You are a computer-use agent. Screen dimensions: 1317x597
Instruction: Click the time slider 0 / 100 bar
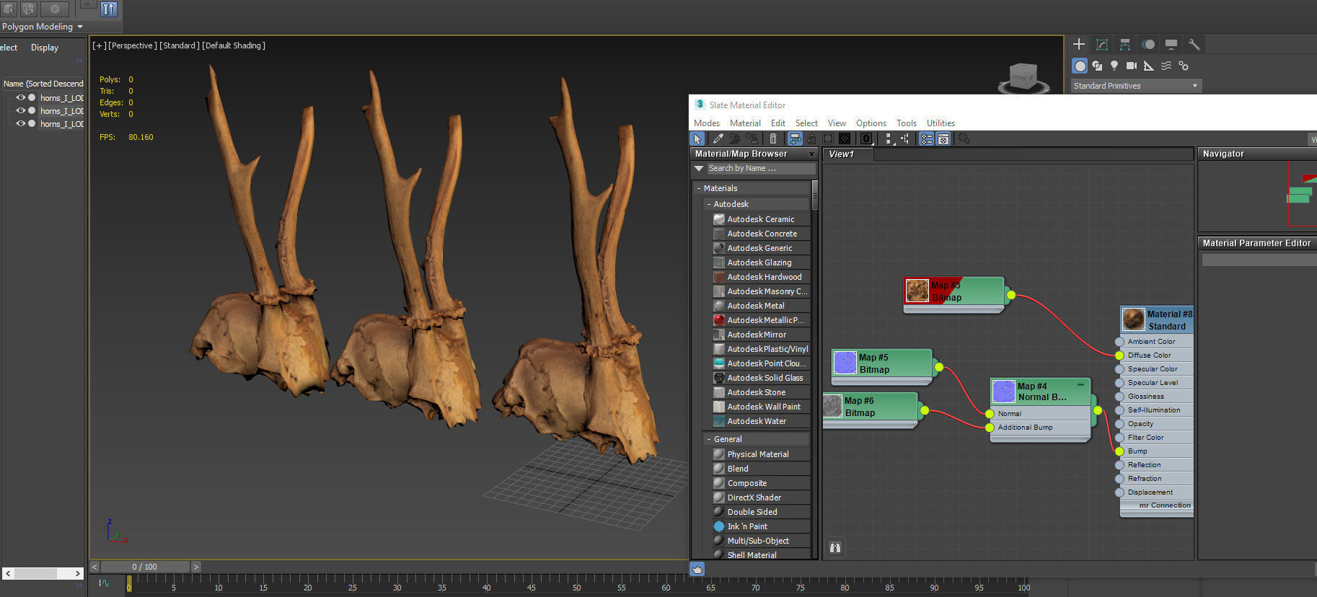[145, 567]
